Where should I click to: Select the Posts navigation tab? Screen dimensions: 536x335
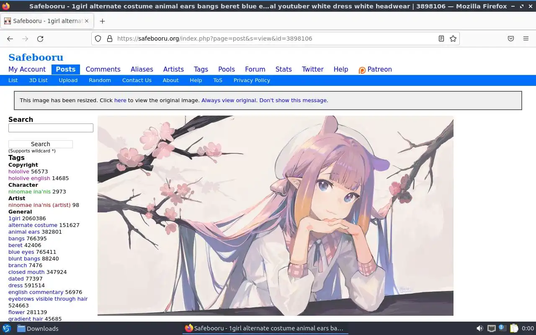tap(66, 70)
